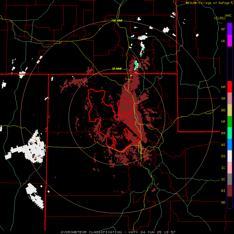Click the 'HA' legend label

(x=223, y=87)
